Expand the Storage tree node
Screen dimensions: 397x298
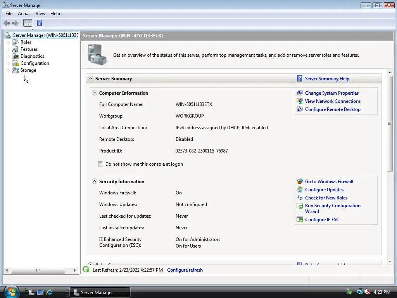(x=9, y=71)
